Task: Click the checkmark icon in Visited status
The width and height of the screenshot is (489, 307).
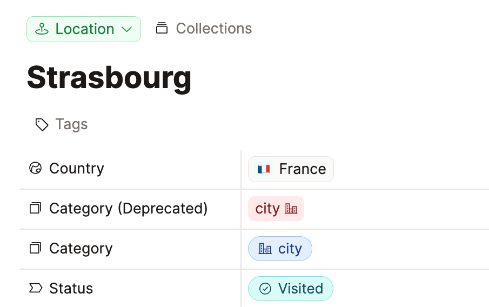Action: point(265,289)
